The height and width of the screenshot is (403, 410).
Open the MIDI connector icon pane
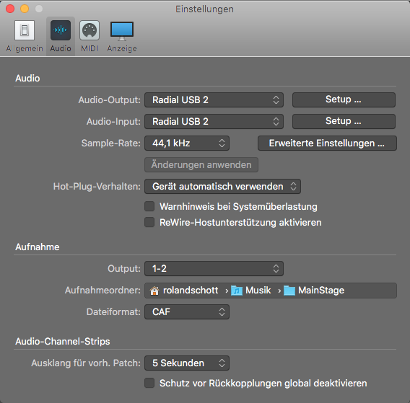click(x=90, y=30)
